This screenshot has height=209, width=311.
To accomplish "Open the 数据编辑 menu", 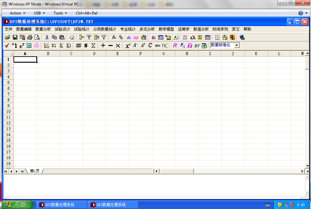I will pyautogui.click(x=24, y=29).
